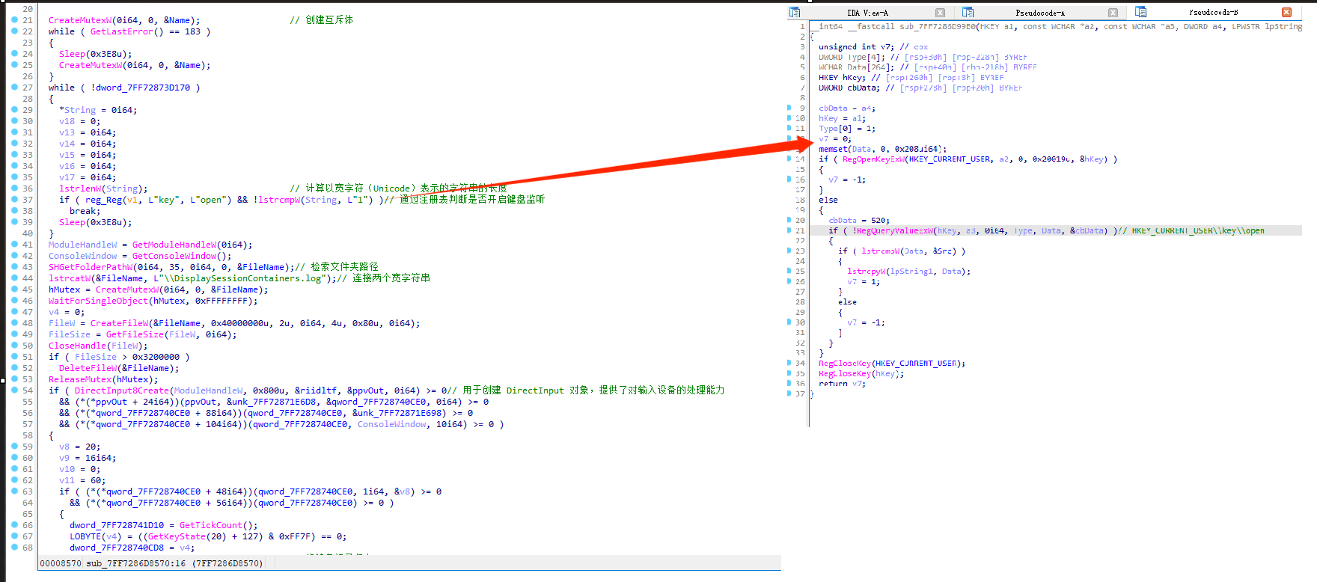This screenshot has height=582, width=1317.
Task: Select the RegQueryValueExW function name
Action: [x=895, y=230]
